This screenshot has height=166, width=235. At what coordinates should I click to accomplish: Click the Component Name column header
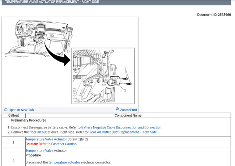tap(128, 115)
